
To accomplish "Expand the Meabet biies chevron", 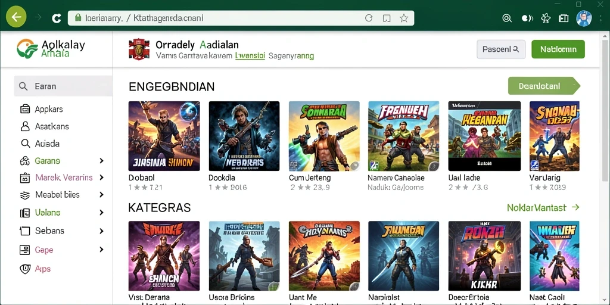I will (x=101, y=195).
